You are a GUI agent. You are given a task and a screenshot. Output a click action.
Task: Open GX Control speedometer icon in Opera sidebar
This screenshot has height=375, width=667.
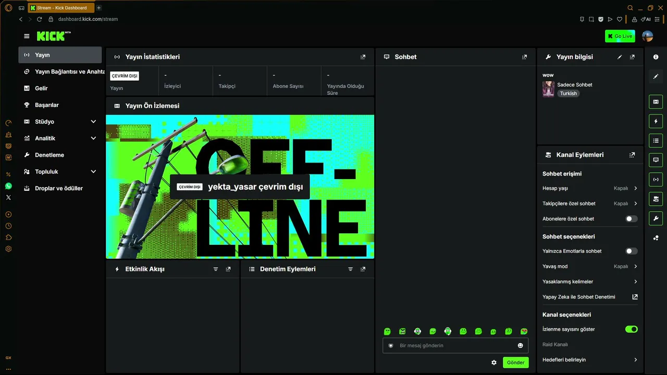[8, 123]
